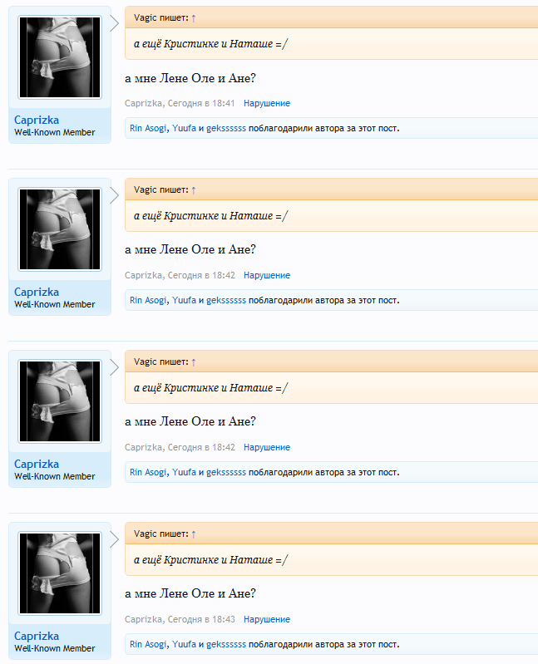Open Caprizka username link under first avatar
This screenshot has width=538, height=664.
point(37,120)
